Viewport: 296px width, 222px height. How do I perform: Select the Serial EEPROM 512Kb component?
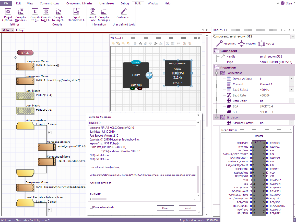point(178,73)
